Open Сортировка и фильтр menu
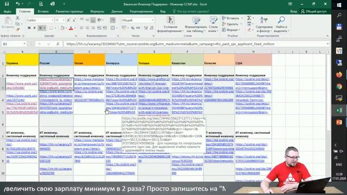The height and width of the screenshot is (195, 347). click(x=264, y=24)
